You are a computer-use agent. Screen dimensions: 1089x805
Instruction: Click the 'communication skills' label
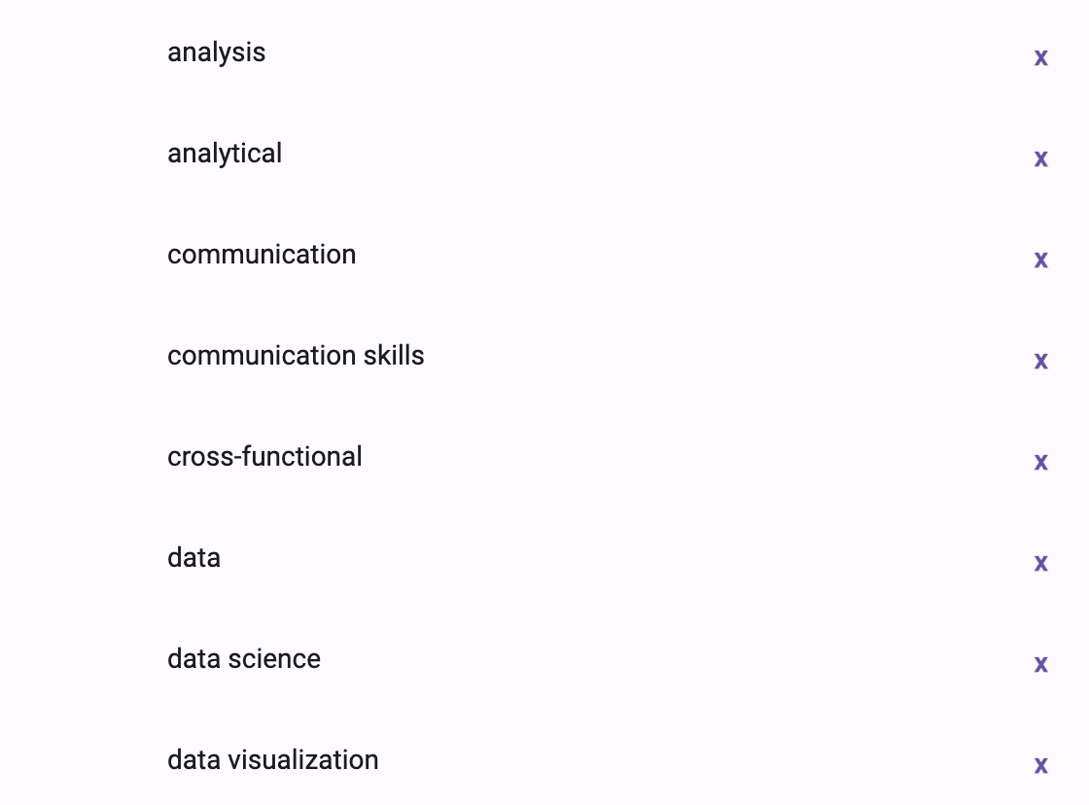pos(296,356)
